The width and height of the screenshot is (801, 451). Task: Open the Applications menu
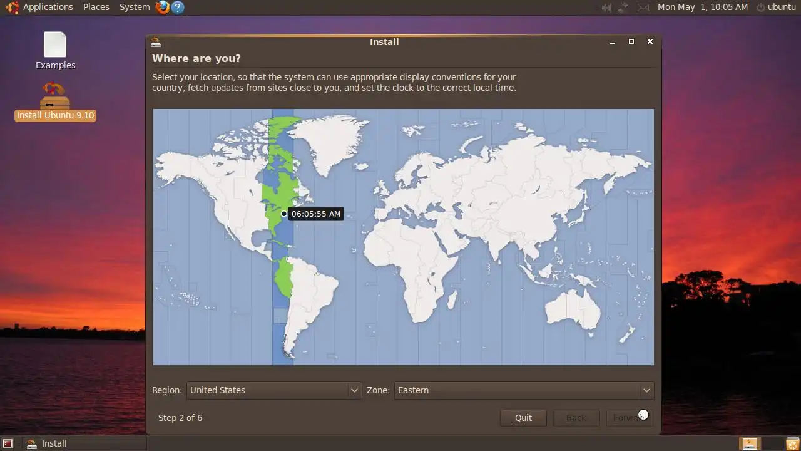pyautogui.click(x=48, y=8)
